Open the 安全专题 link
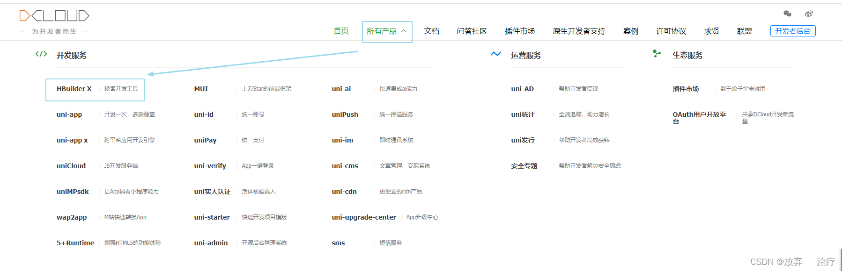This screenshot has width=842, height=271. coord(524,166)
